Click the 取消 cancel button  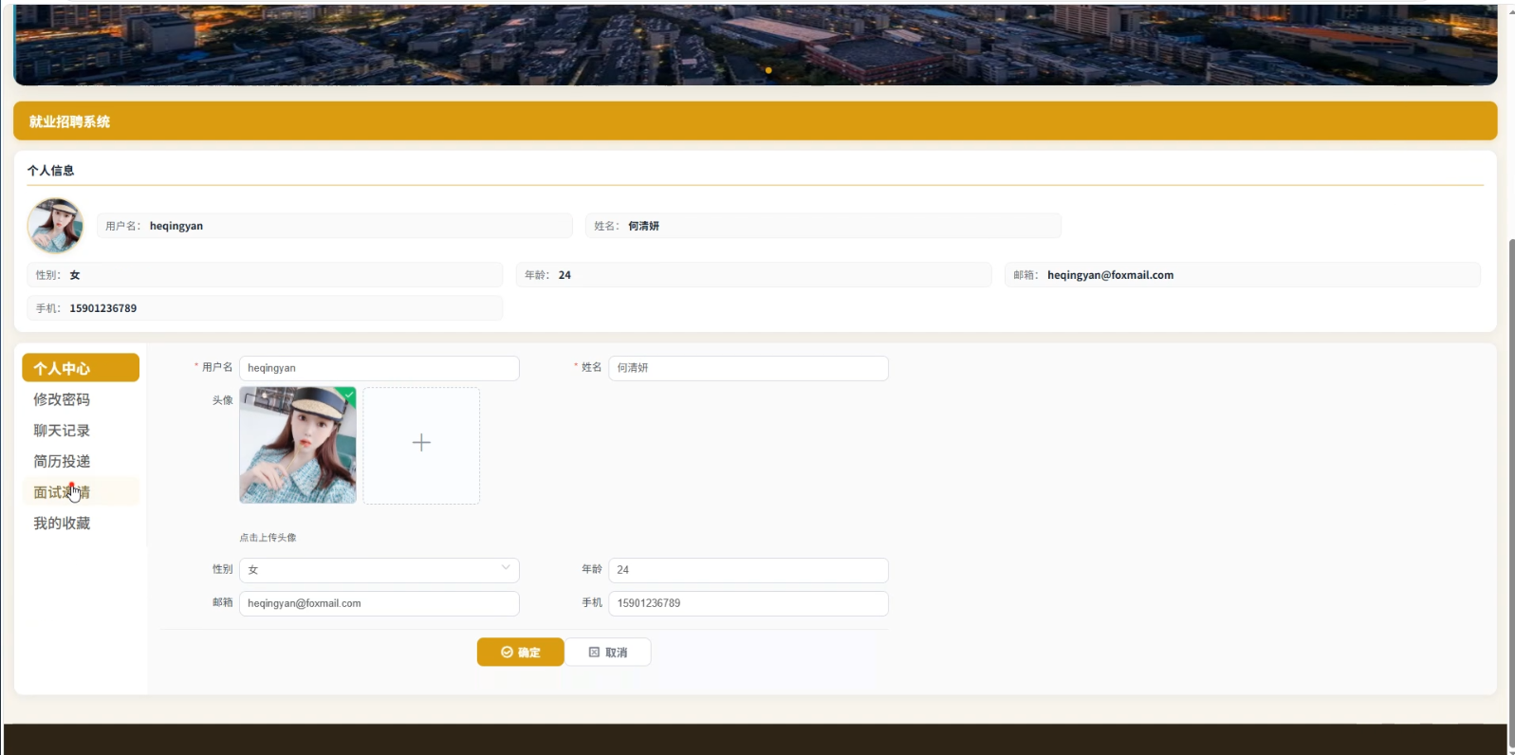point(608,653)
